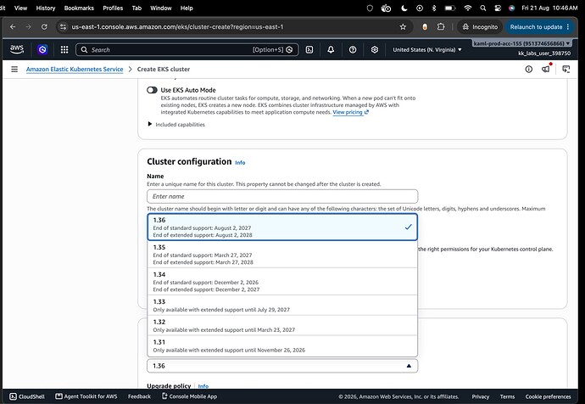Open Cluster configuration Info link

[x=240, y=163]
